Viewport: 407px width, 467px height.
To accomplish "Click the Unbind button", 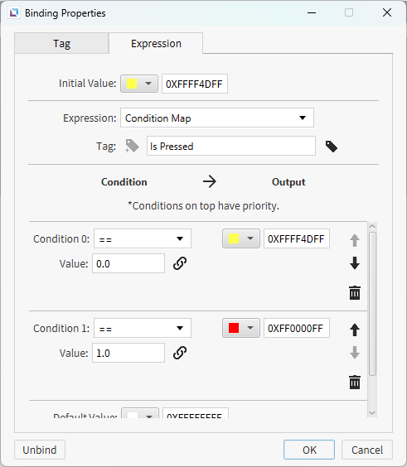I will coord(40,450).
